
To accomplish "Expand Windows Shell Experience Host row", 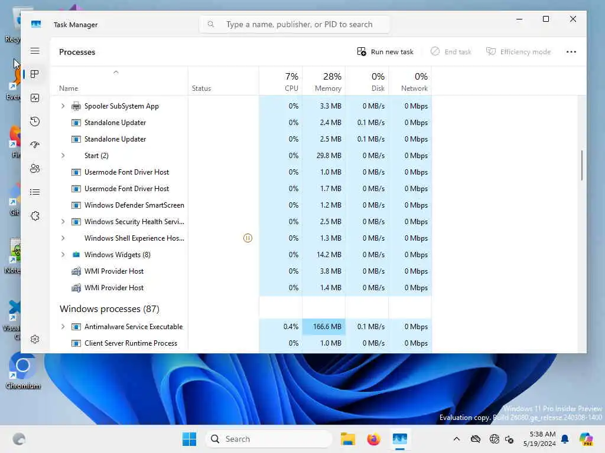I will 63,238.
